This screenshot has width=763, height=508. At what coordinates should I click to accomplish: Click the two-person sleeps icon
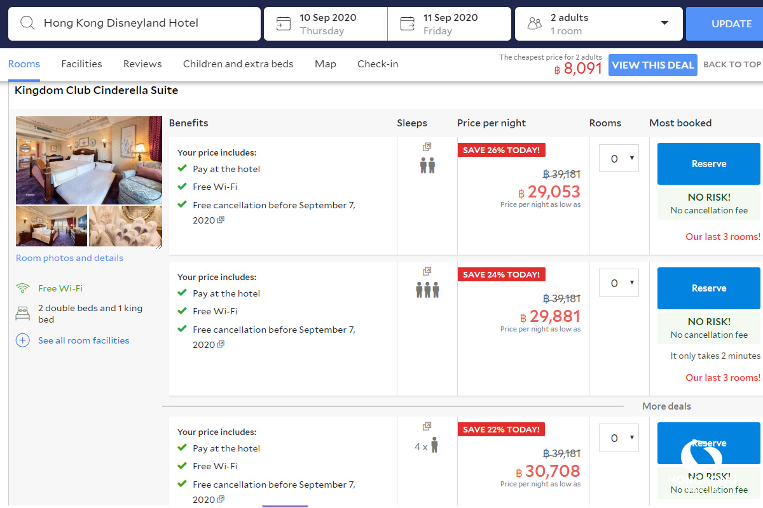click(x=427, y=166)
